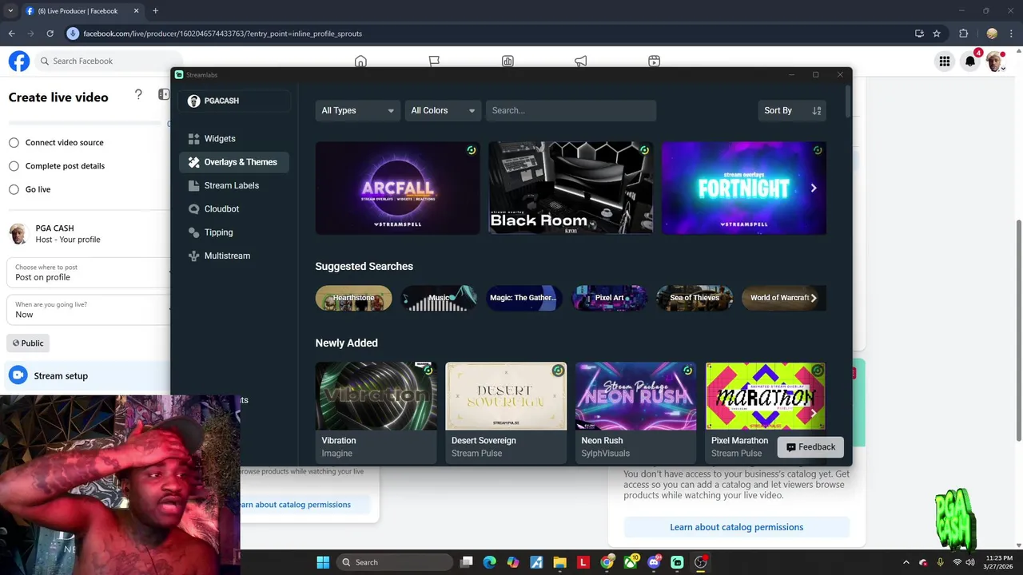The width and height of the screenshot is (1023, 575).
Task: Show hidden system tray icons
Action: coord(906,562)
